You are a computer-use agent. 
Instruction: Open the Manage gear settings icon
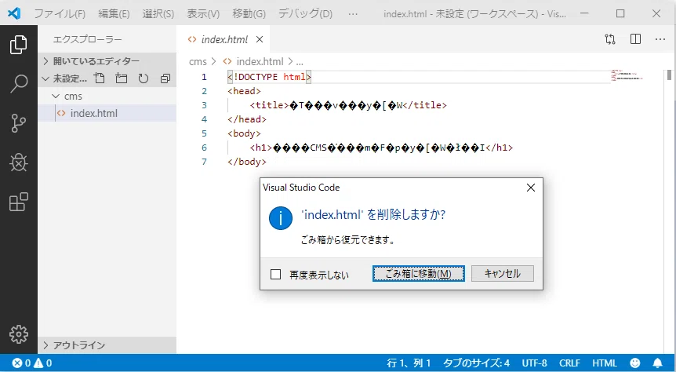[19, 334]
